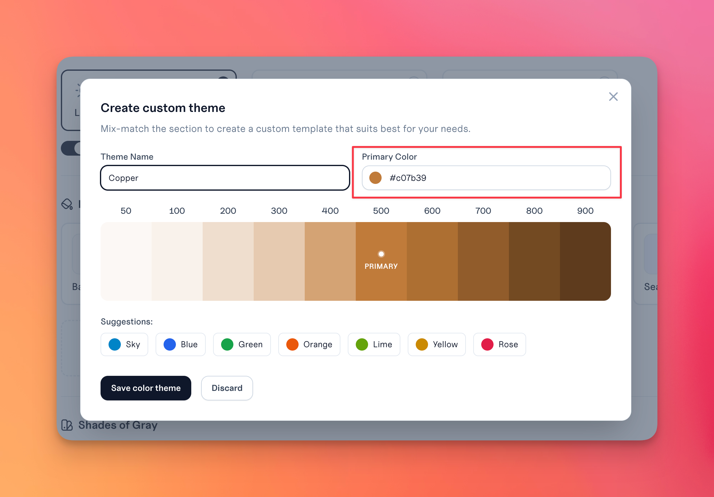Click the PRIMARY marker on the 500 shade

[x=381, y=254]
